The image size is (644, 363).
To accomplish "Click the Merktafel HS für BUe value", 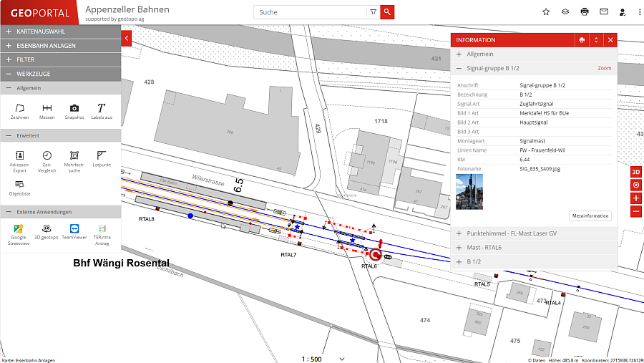I will pyautogui.click(x=545, y=113).
